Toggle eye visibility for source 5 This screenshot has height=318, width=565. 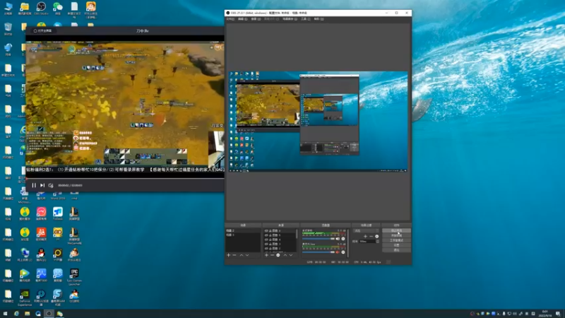click(x=266, y=235)
